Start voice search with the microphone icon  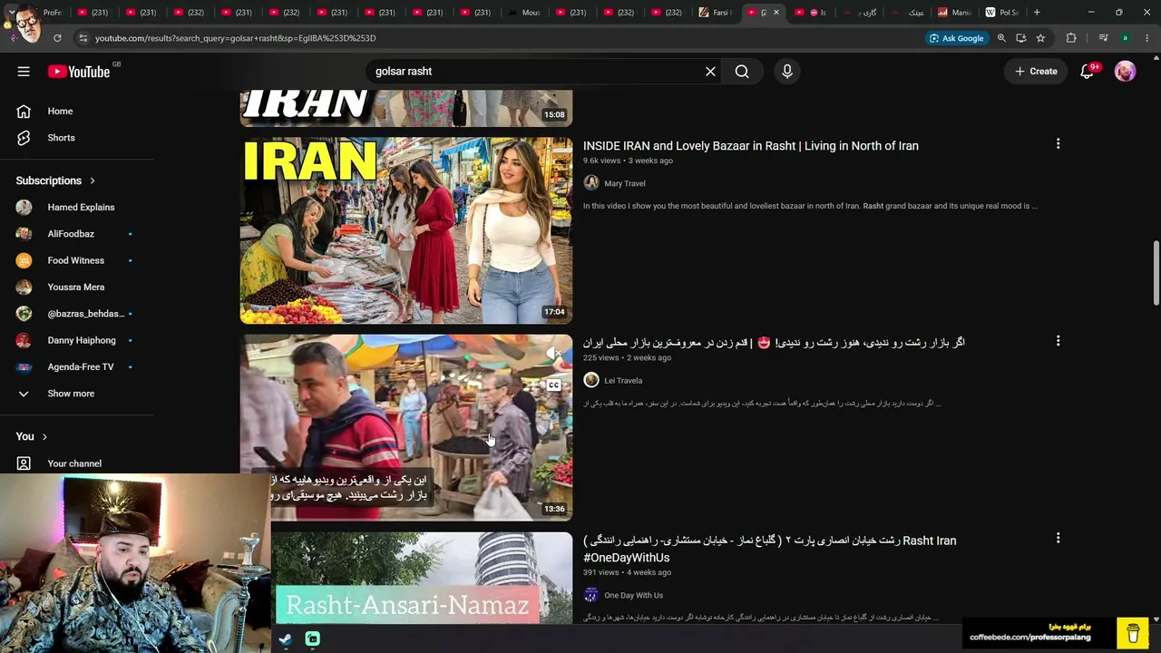coord(787,72)
